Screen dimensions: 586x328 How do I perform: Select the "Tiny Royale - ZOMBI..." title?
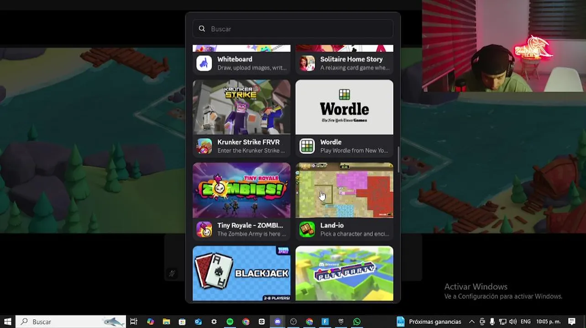(x=250, y=225)
